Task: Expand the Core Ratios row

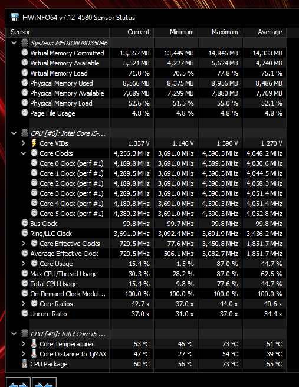Action: point(24,304)
